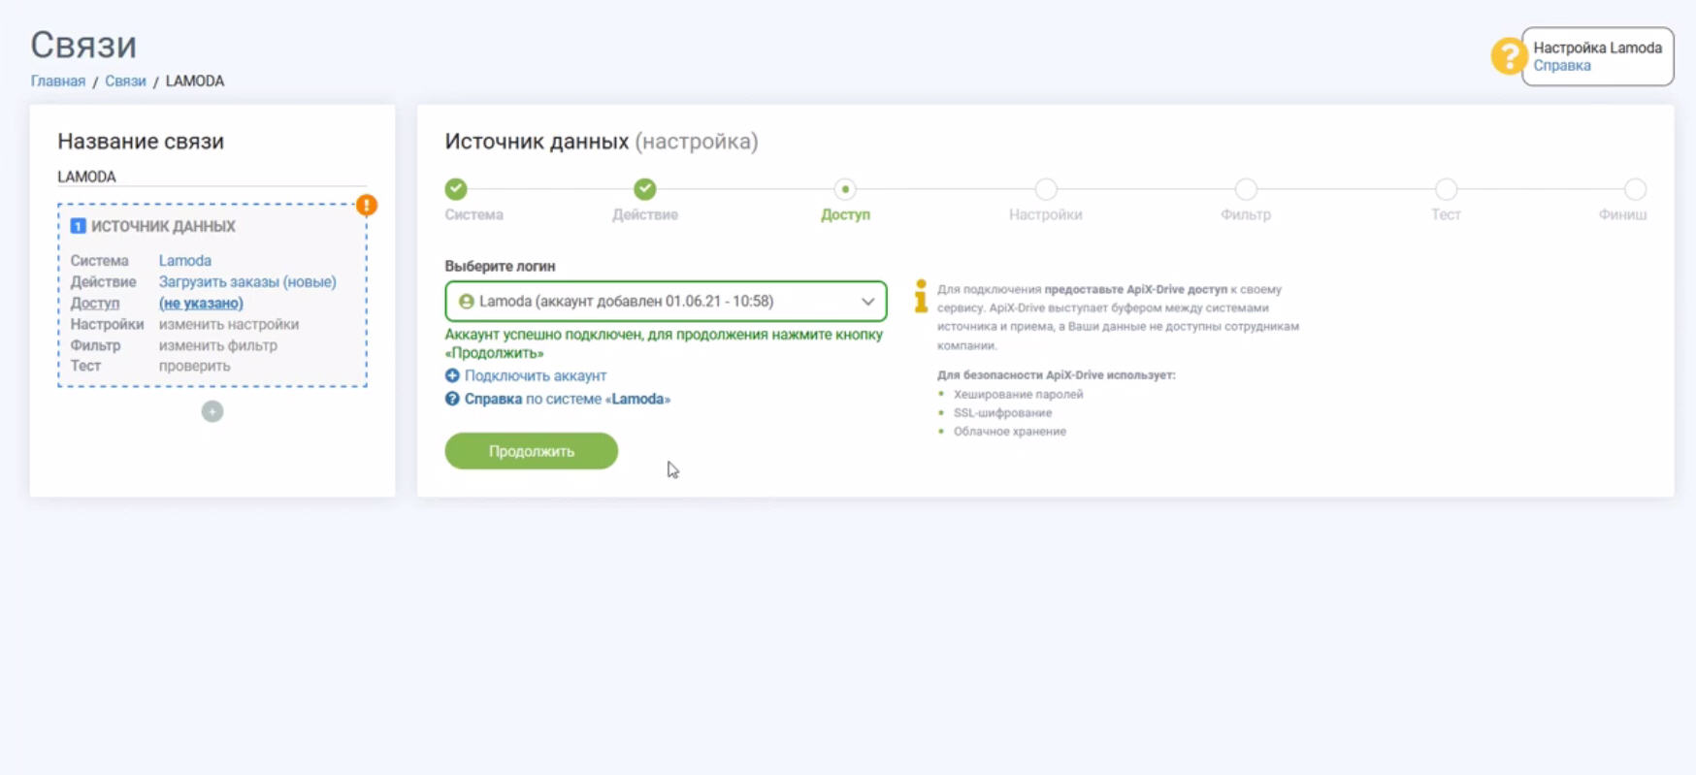
Task: Click the Название связи heading
Action: [141, 142]
